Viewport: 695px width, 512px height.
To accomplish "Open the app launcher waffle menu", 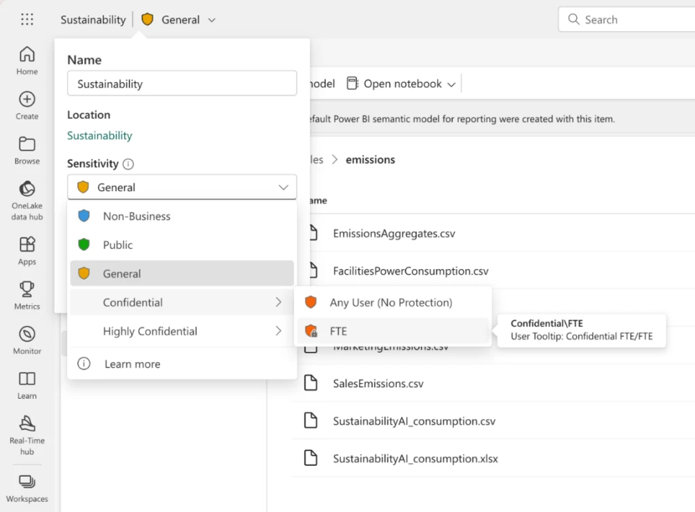I will pos(26,19).
